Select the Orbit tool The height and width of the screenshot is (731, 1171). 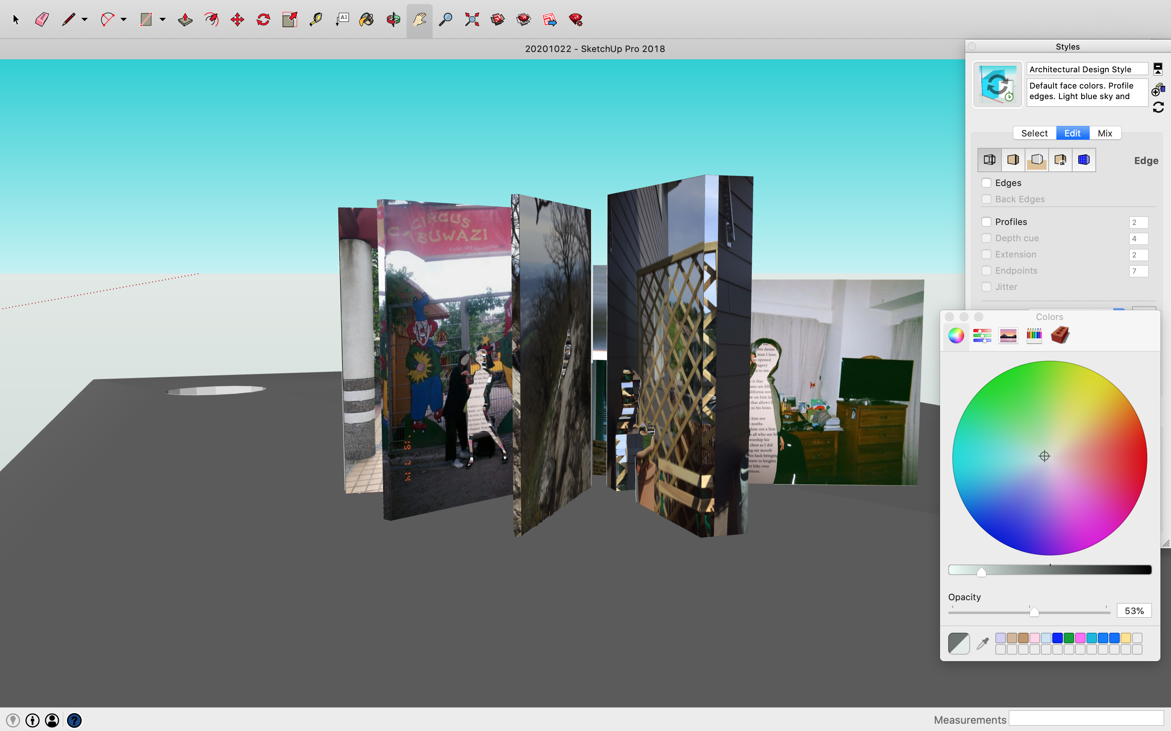pyautogui.click(x=393, y=19)
